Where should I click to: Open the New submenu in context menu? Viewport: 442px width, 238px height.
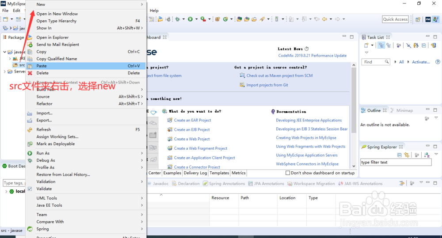pos(86,4)
